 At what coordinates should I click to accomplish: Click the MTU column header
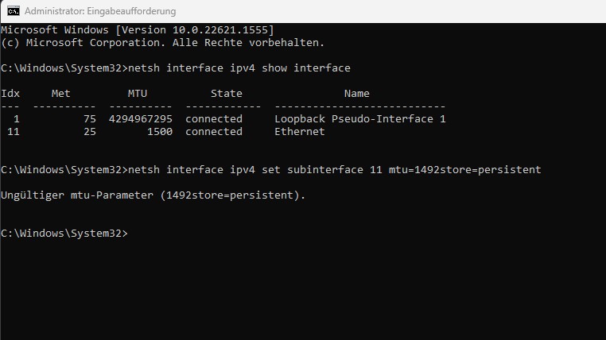(x=138, y=94)
